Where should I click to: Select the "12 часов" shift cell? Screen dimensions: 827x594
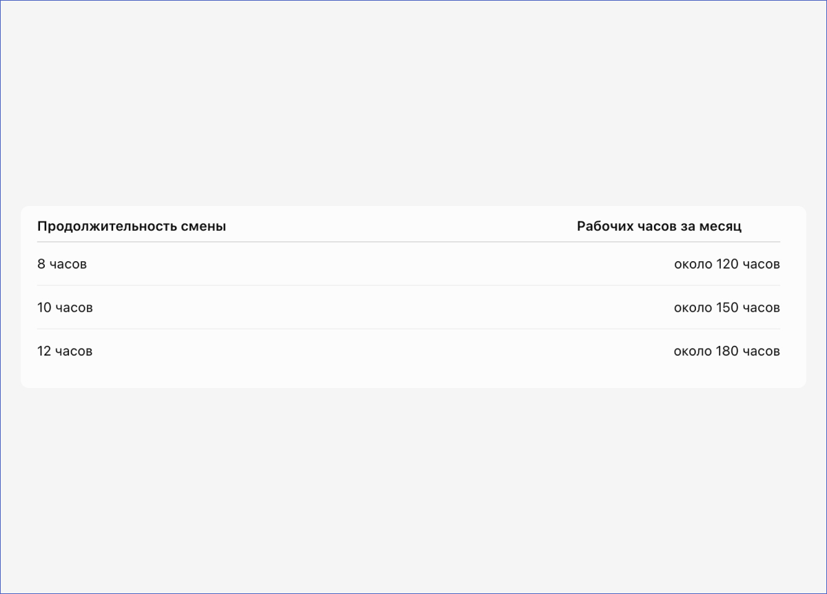65,351
